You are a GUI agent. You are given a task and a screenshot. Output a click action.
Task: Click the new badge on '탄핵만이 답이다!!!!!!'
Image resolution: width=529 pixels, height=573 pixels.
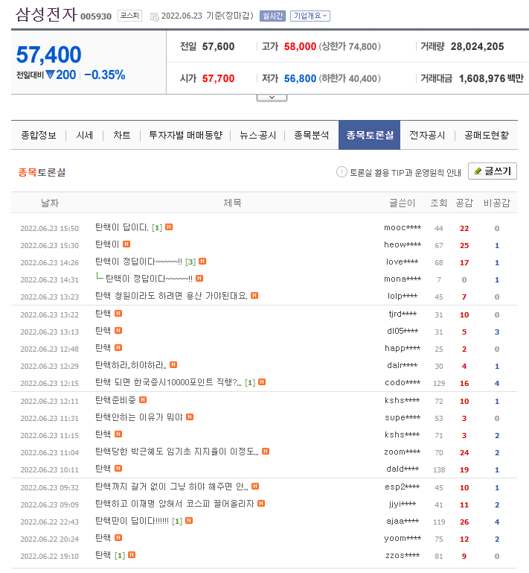tap(189, 520)
